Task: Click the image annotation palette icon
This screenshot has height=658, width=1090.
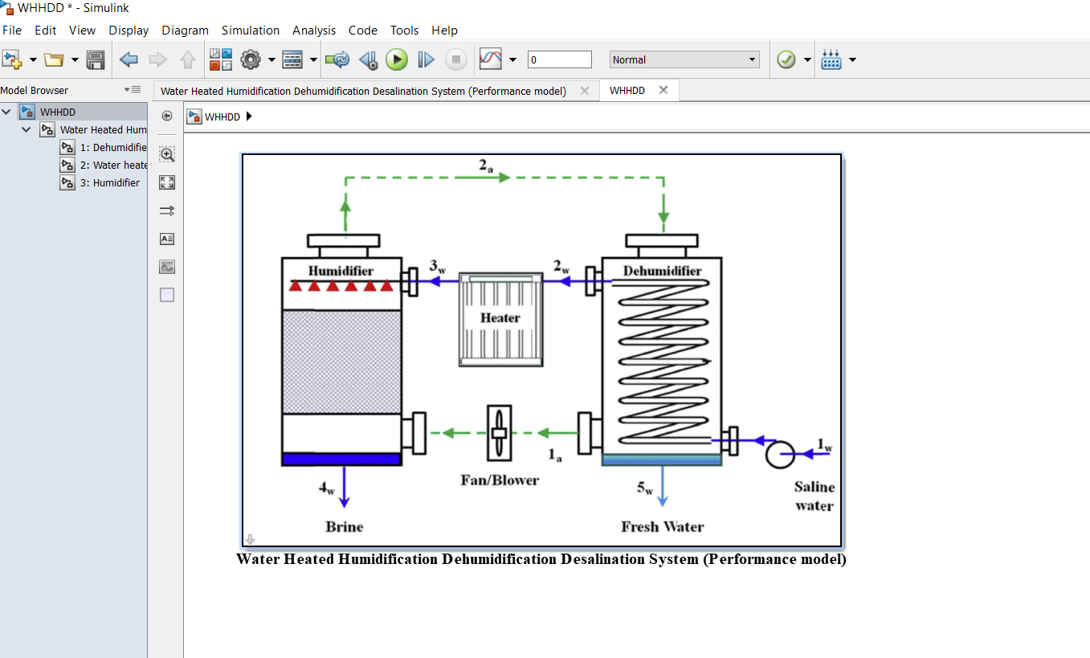Action: 166,266
